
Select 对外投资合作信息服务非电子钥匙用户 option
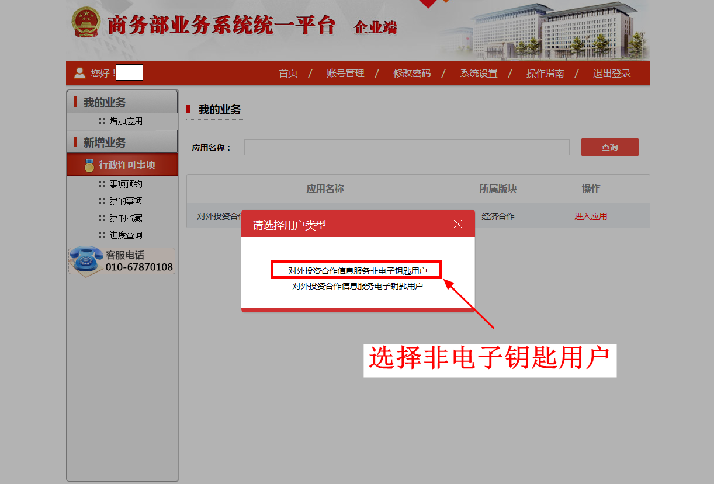tap(357, 271)
